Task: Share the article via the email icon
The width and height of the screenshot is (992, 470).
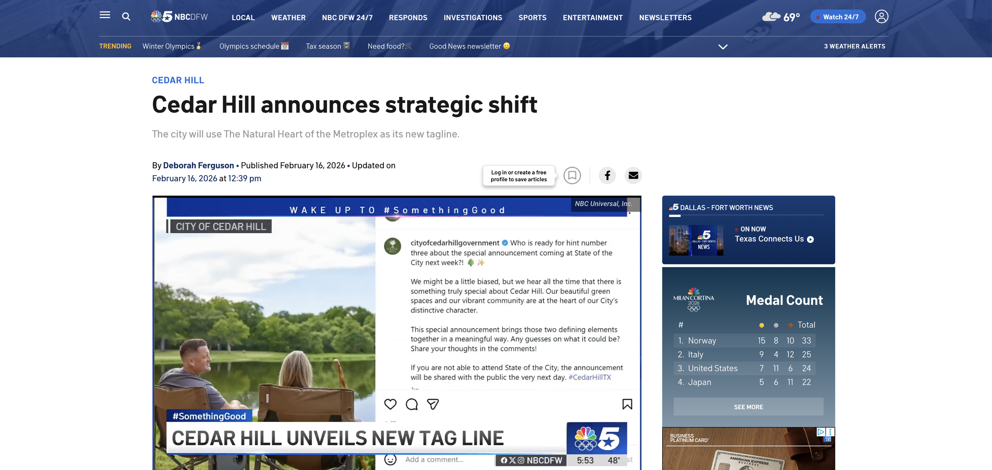Action: [x=633, y=175]
